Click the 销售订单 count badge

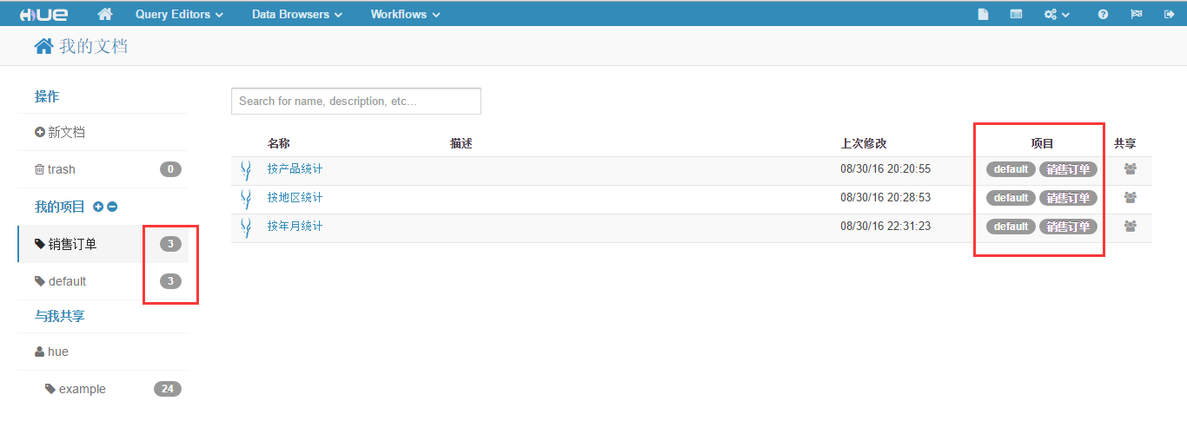pyautogui.click(x=170, y=244)
